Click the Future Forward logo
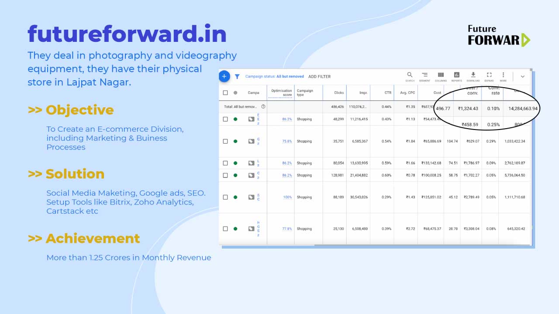This screenshot has width=559, height=314. coord(499,36)
